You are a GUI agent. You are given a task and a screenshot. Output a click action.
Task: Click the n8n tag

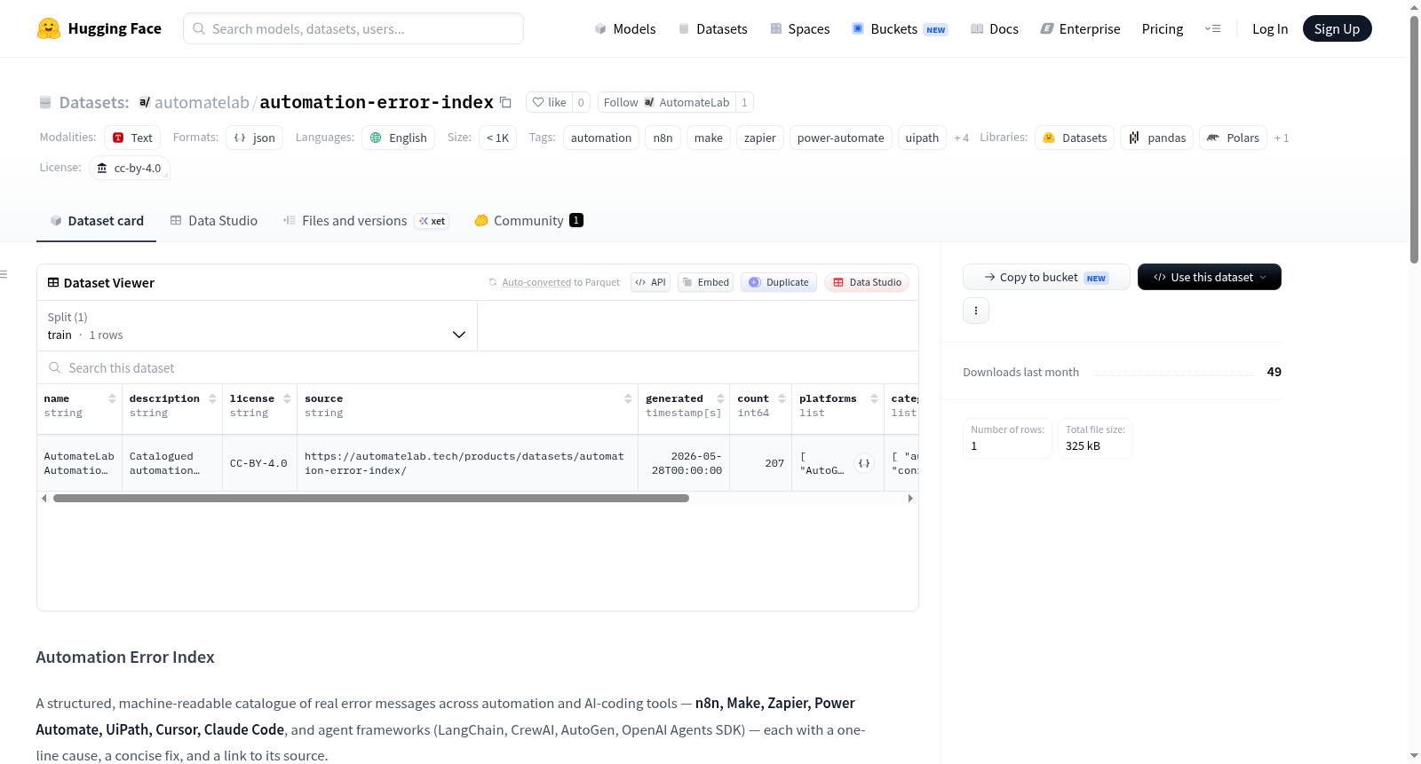point(663,138)
